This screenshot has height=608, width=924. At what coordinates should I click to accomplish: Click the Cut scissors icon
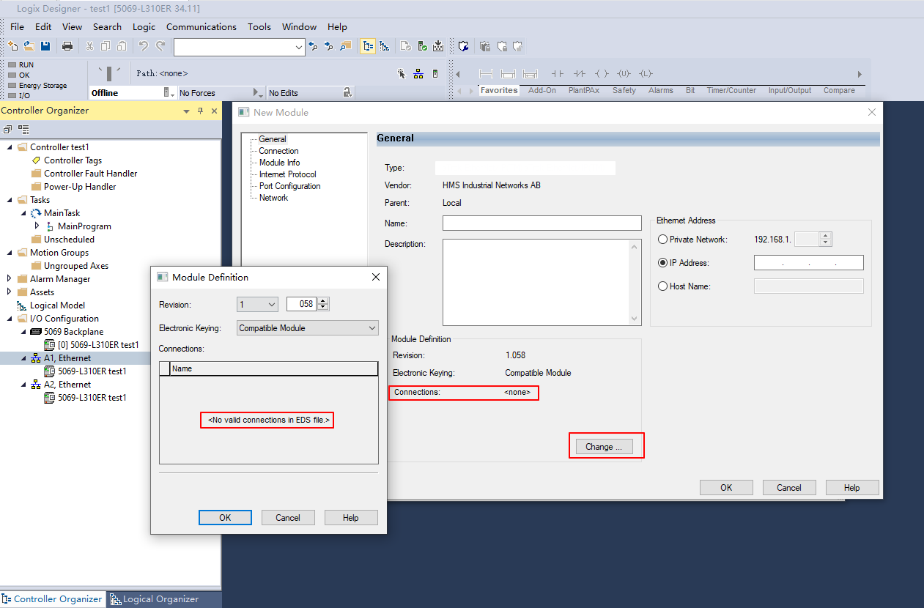click(89, 46)
